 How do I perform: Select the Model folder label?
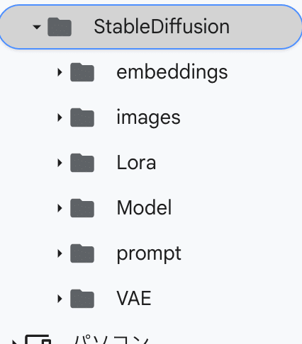pos(144,207)
